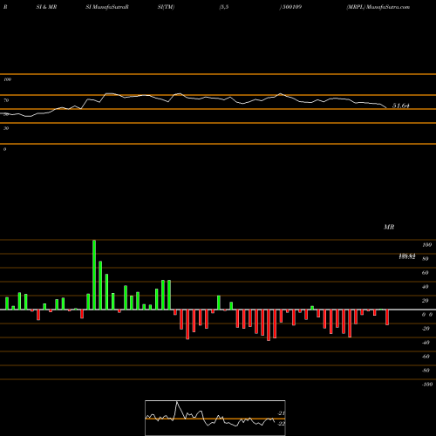Click the mini chart thumbnail at the bottom
Viewport: 436px width, 436px height.
point(215,418)
